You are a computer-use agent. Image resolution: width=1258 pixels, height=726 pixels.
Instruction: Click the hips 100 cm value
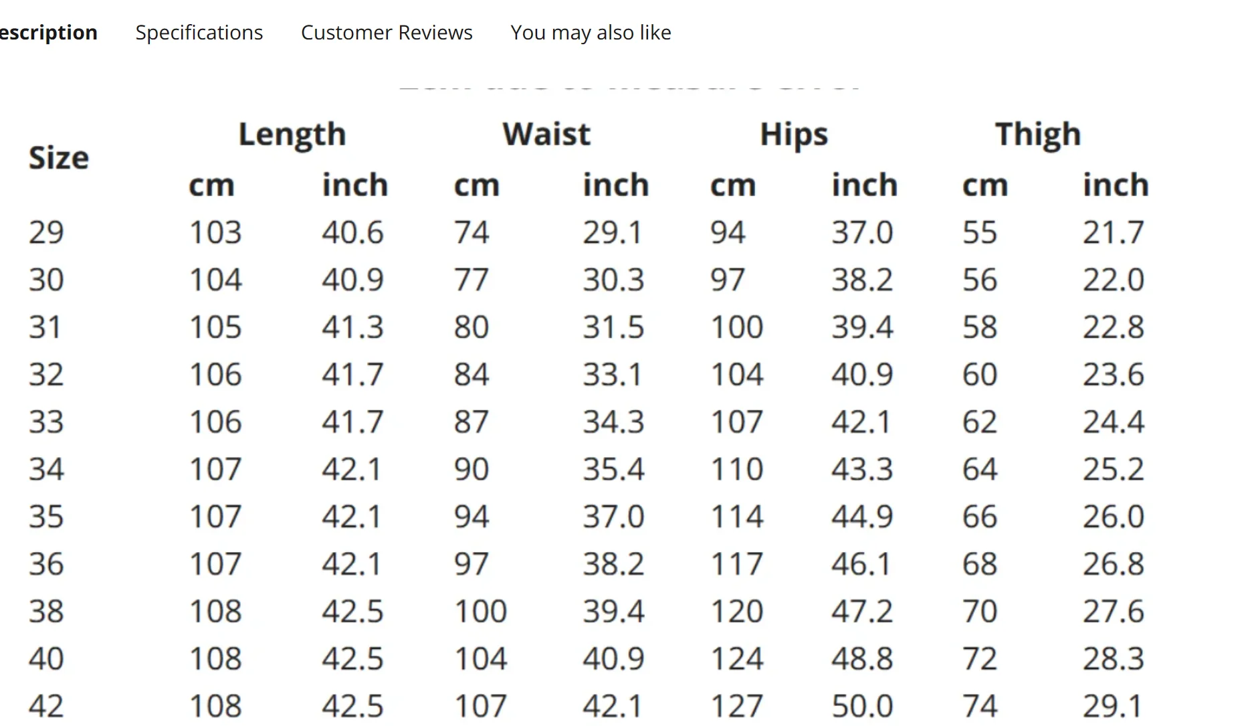[x=736, y=327]
